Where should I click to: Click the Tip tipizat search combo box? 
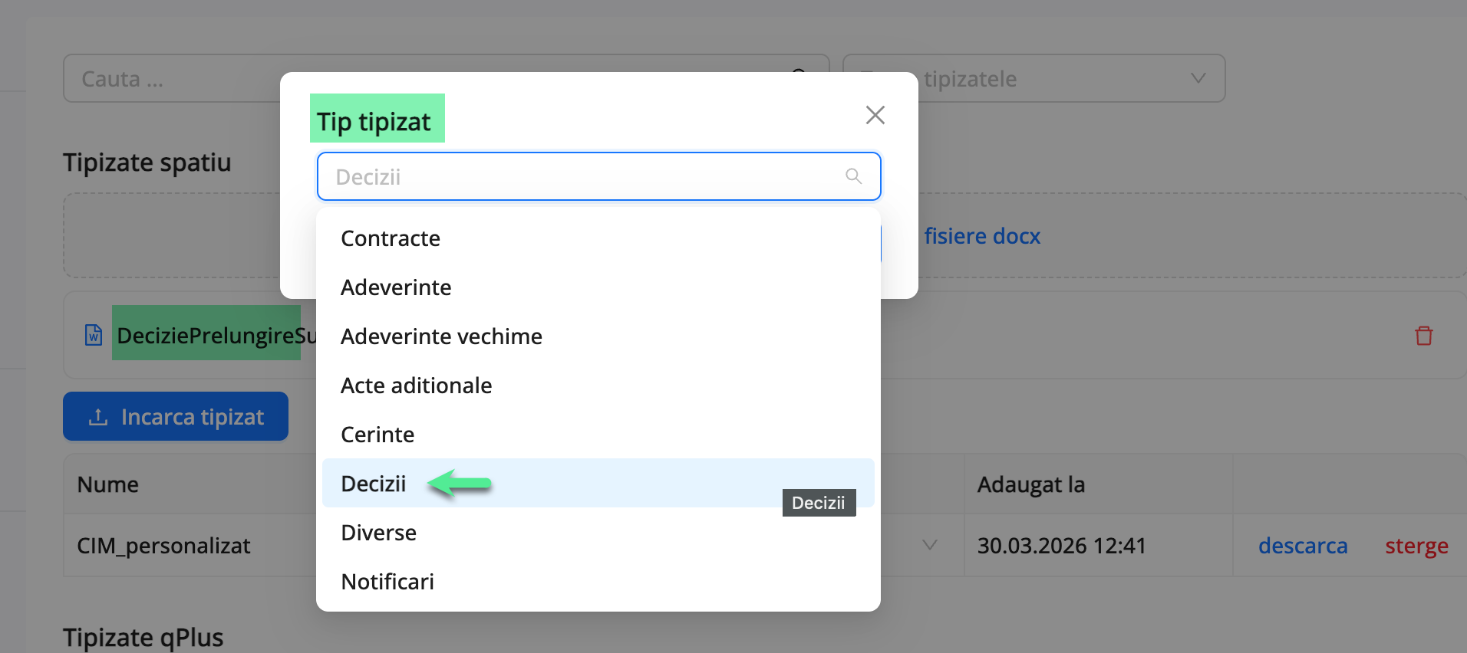point(583,176)
